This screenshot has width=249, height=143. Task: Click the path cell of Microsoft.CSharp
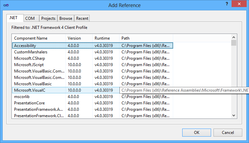145,58
